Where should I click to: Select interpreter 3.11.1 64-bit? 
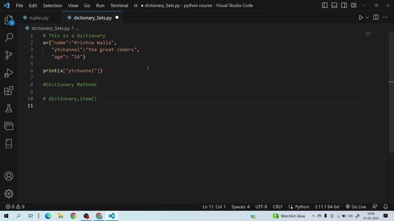pos(327,207)
